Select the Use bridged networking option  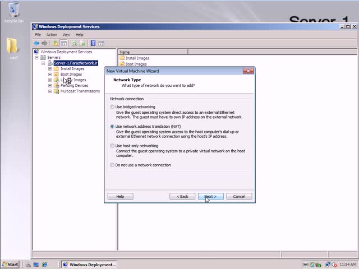pos(112,107)
